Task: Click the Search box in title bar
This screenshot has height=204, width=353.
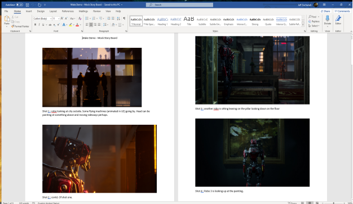Action: pyautogui.click(x=179, y=4)
